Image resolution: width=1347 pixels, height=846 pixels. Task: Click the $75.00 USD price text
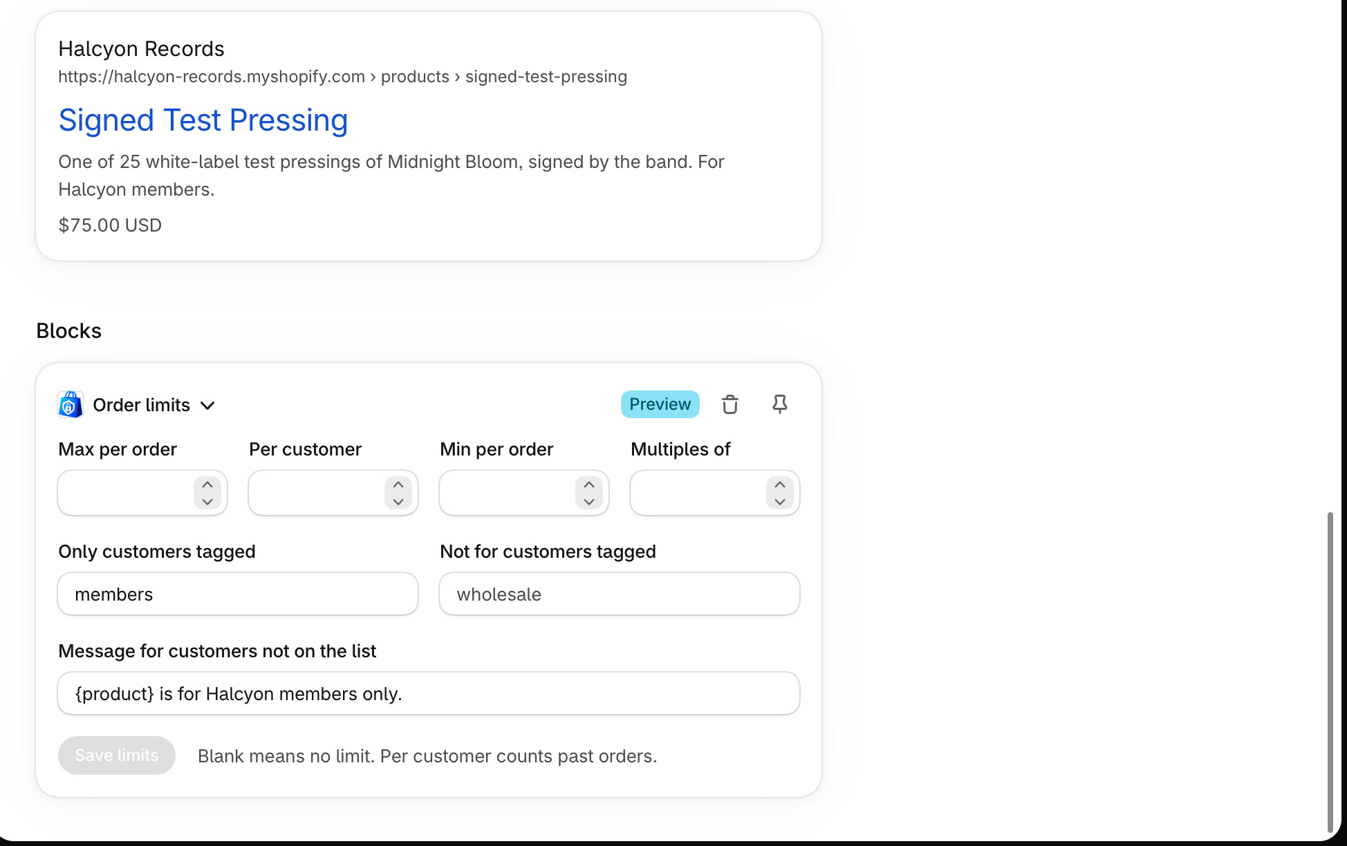pos(110,225)
